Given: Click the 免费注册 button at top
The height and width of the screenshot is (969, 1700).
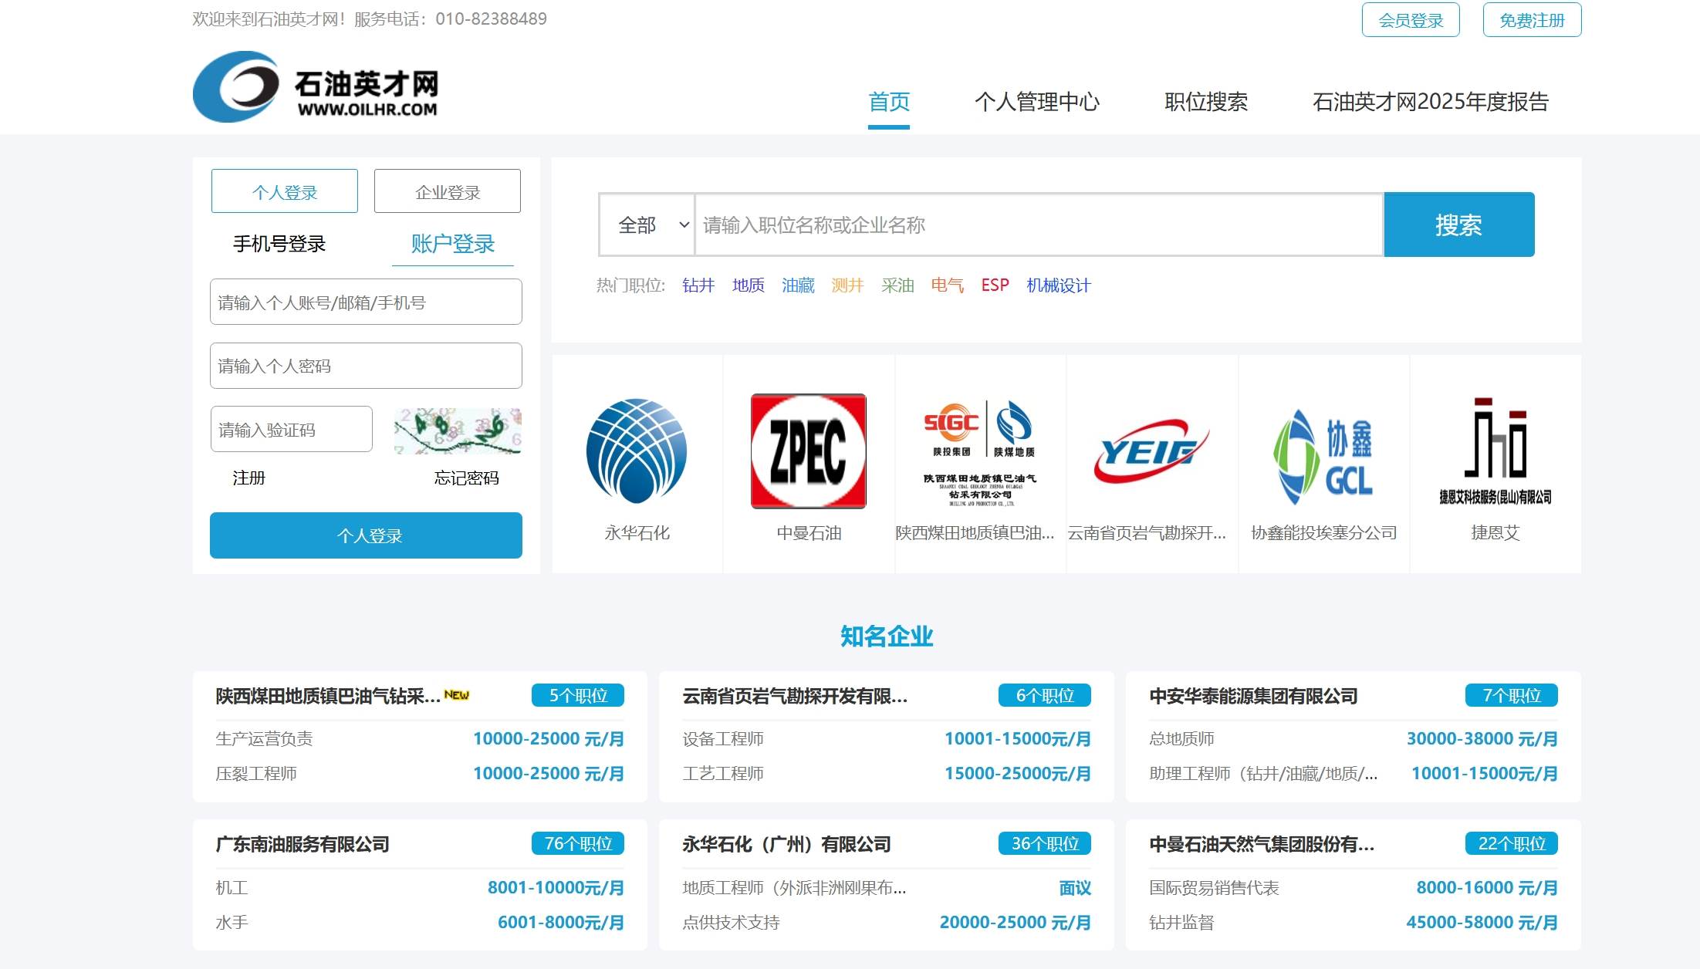Looking at the screenshot, I should pos(1532,20).
